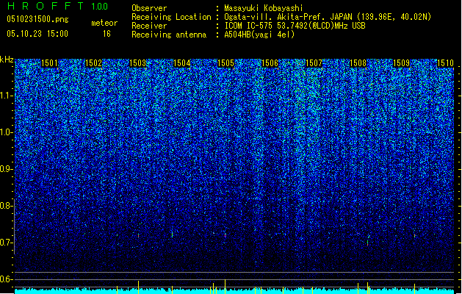Click the meteor count value 16
This screenshot has width=462, height=294.
[x=107, y=34]
